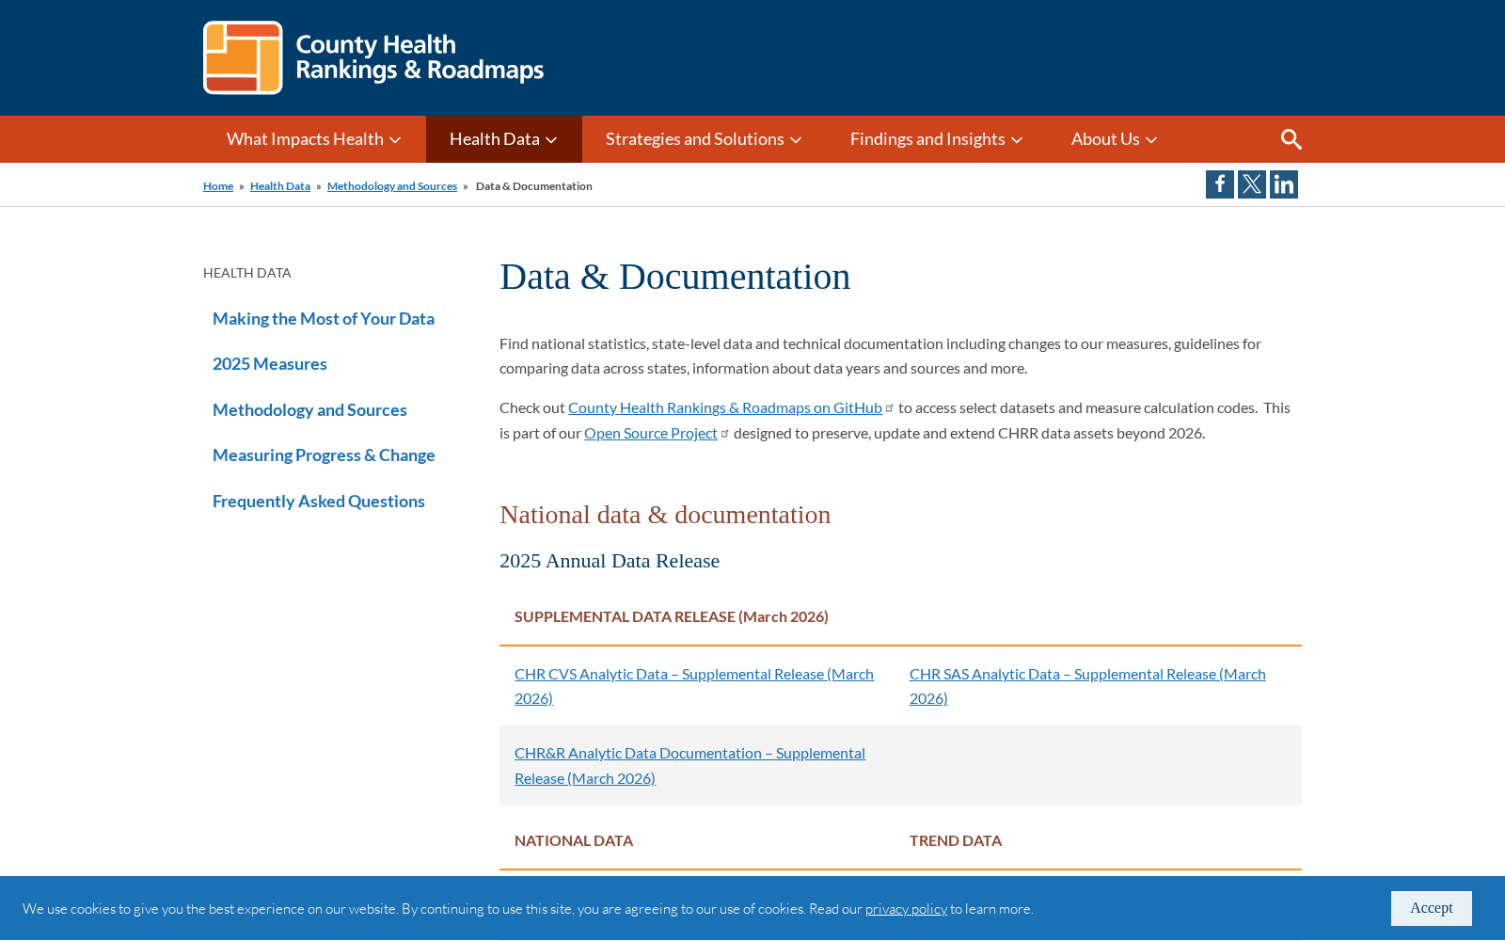The image size is (1505, 941).
Task: Click the County Health Rankings & Roadmaps logo
Action: [373, 57]
